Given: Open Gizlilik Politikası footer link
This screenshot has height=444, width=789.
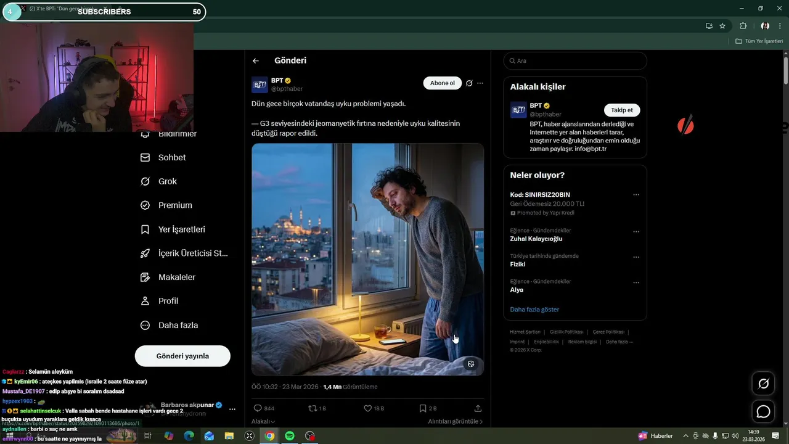Looking at the screenshot, I should (x=566, y=332).
